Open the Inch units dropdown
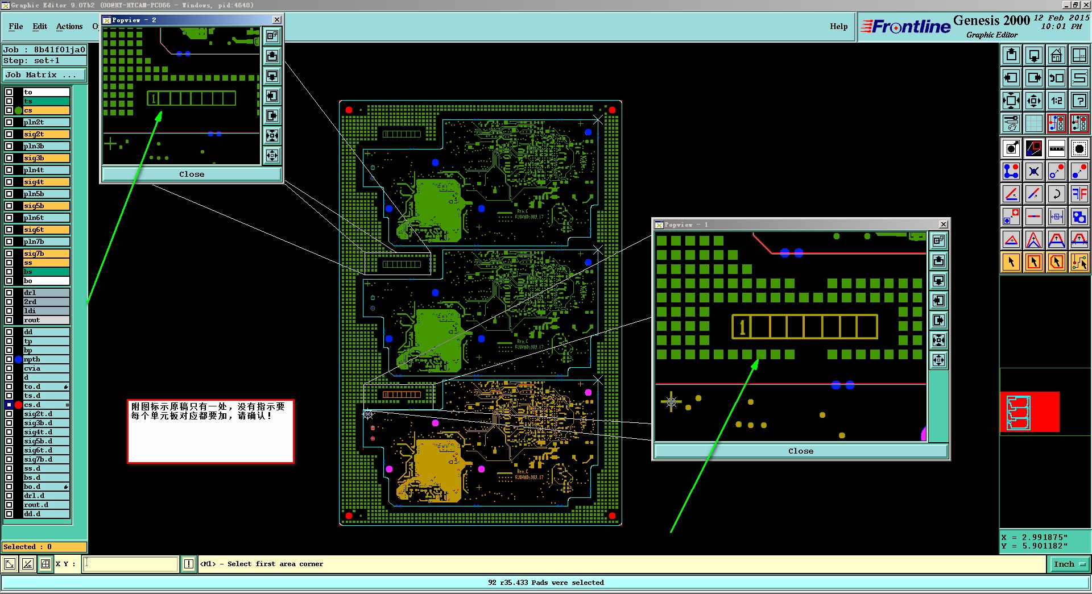 (1069, 564)
